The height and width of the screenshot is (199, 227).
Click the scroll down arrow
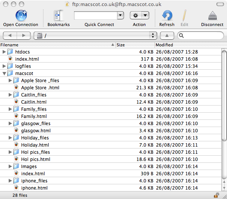click(x=224, y=188)
